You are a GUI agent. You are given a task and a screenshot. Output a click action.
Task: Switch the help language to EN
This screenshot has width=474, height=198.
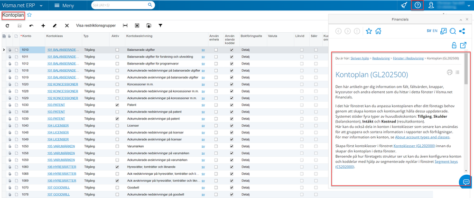(435, 30)
